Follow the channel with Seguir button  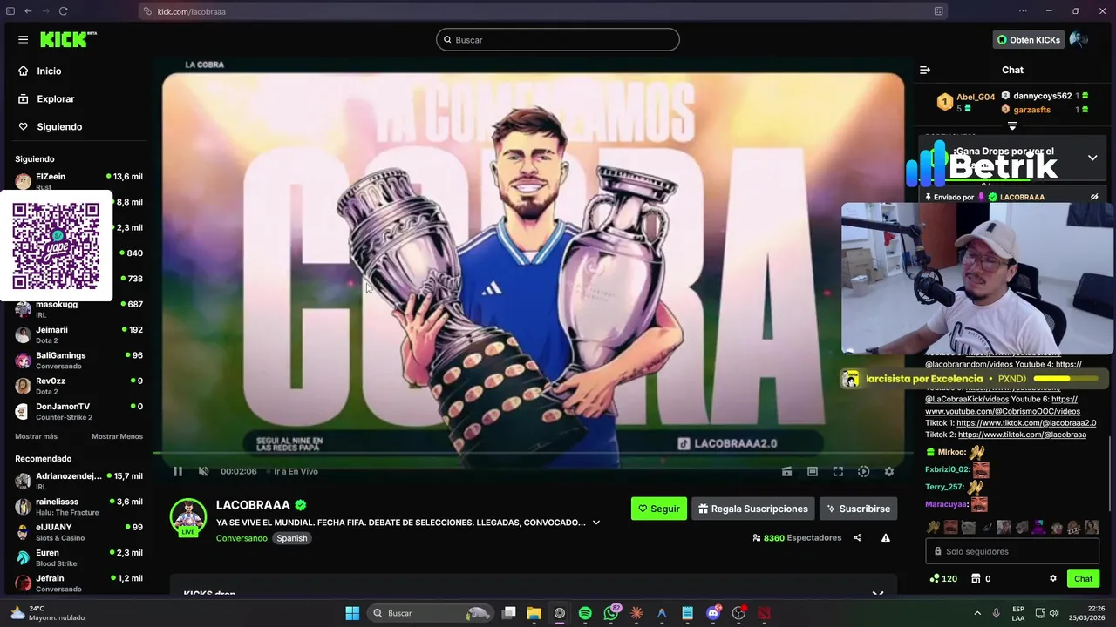tap(659, 509)
